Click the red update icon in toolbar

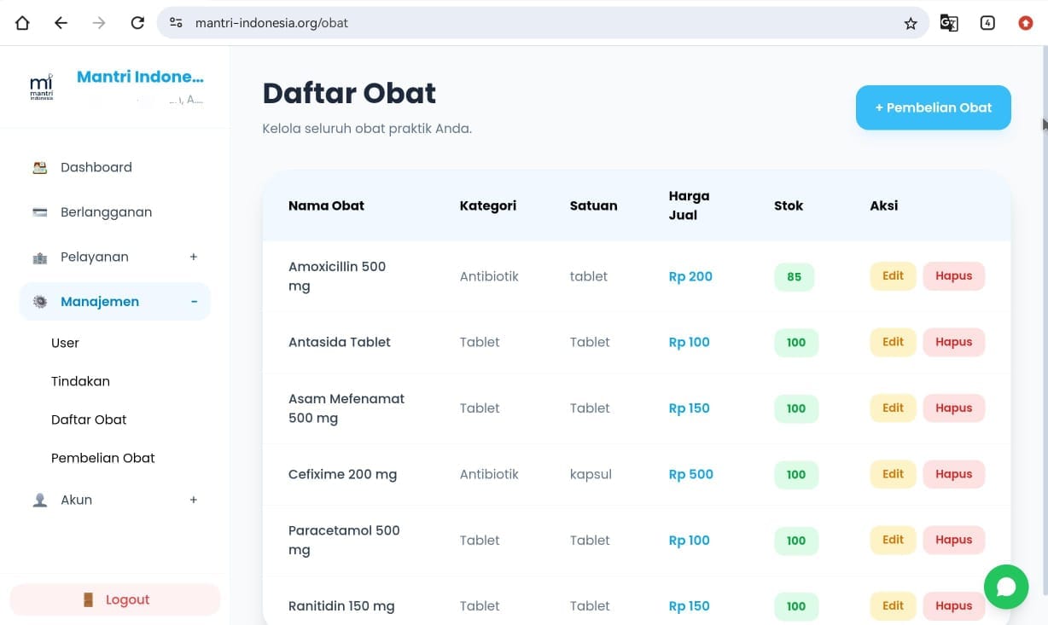[x=1026, y=23]
